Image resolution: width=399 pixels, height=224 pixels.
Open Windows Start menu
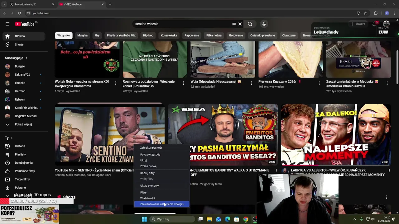tap(144, 219)
